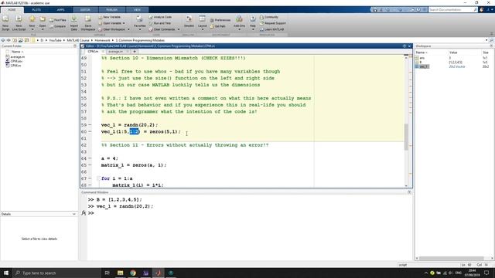Collapse the Details panel

point(74,214)
